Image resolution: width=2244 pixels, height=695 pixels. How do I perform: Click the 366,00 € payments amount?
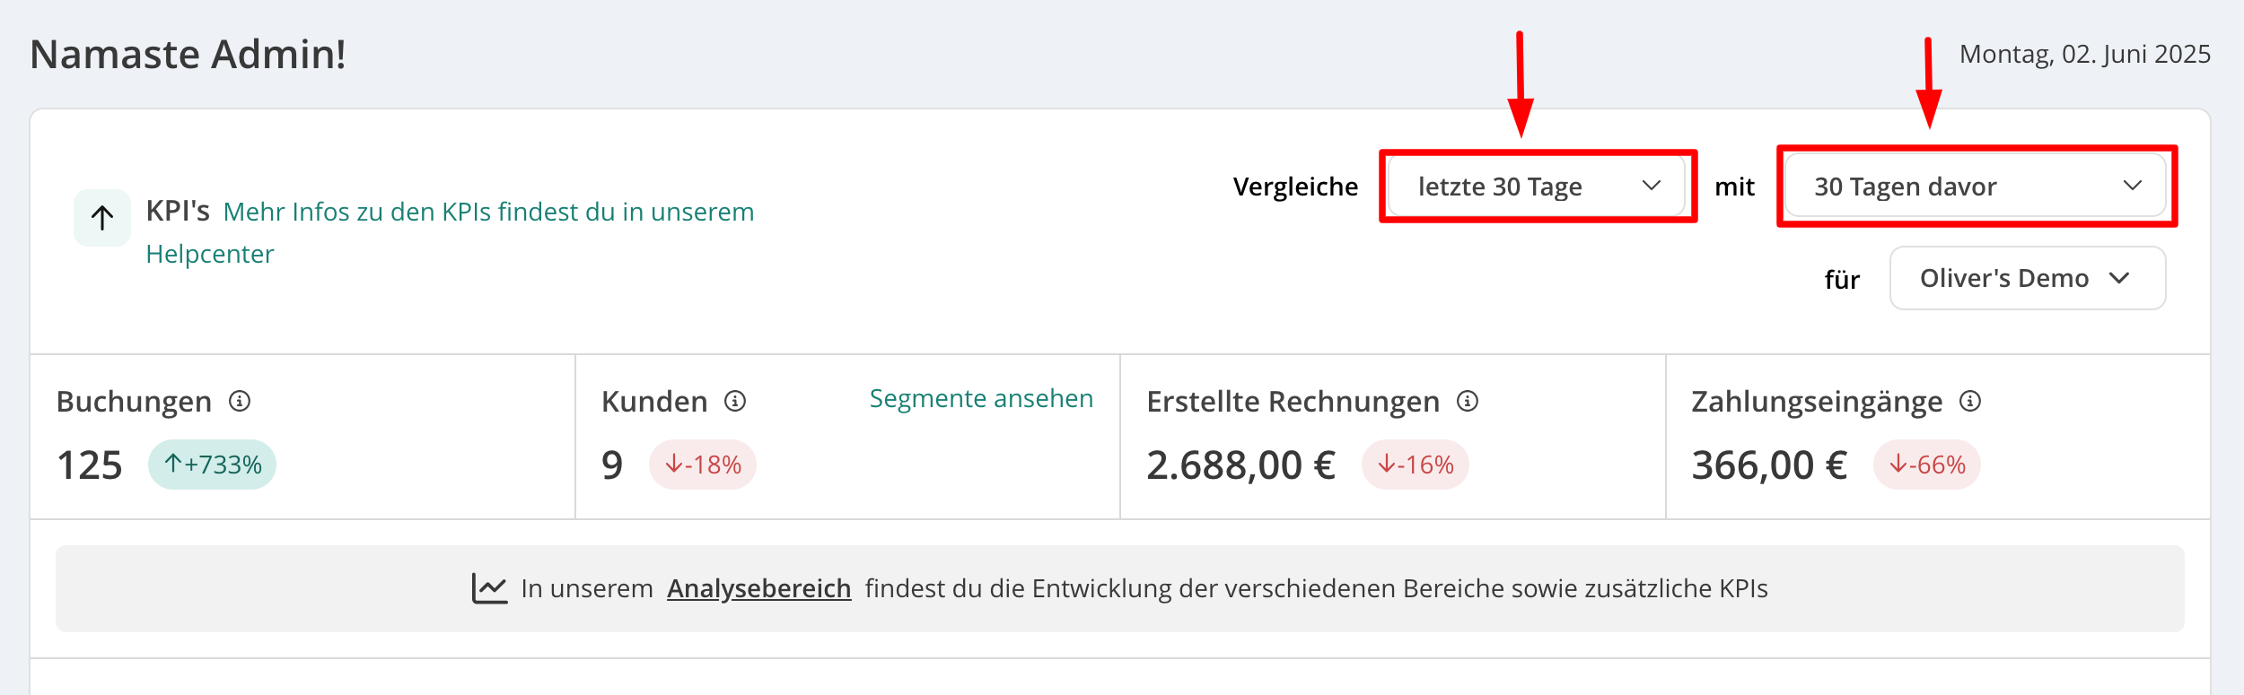coord(1769,465)
